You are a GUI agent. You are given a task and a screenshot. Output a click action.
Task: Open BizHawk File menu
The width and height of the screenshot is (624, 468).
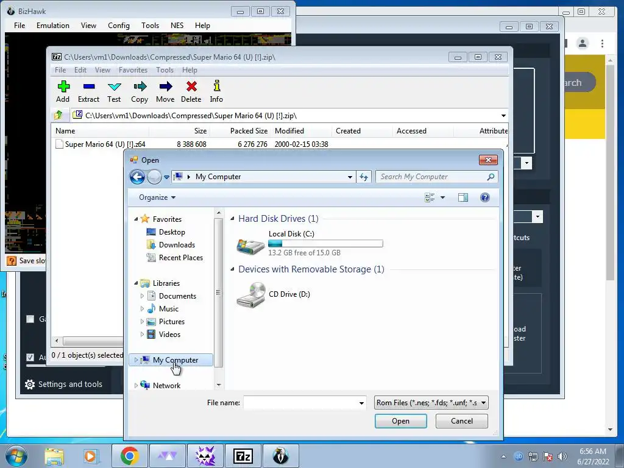click(x=19, y=26)
